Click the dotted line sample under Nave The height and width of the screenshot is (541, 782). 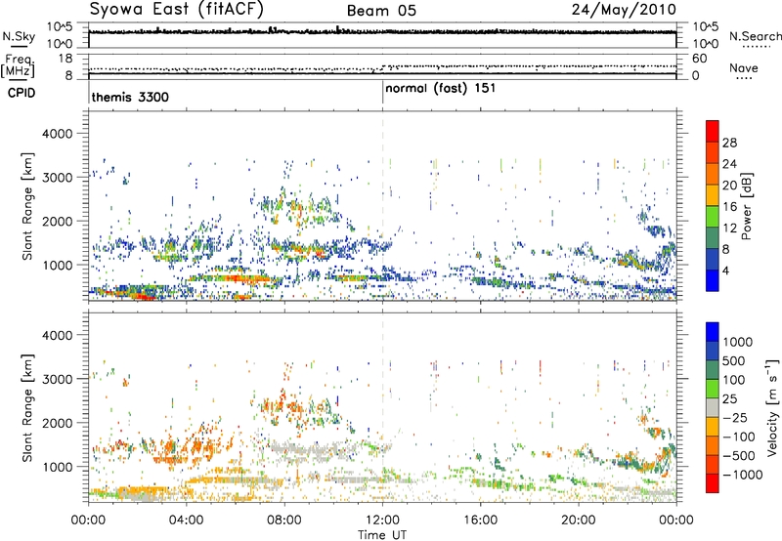pyautogui.click(x=744, y=79)
